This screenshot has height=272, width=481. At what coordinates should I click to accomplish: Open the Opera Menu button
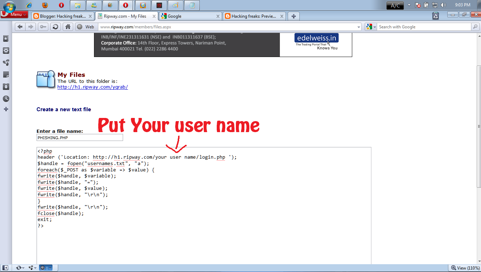click(14, 15)
